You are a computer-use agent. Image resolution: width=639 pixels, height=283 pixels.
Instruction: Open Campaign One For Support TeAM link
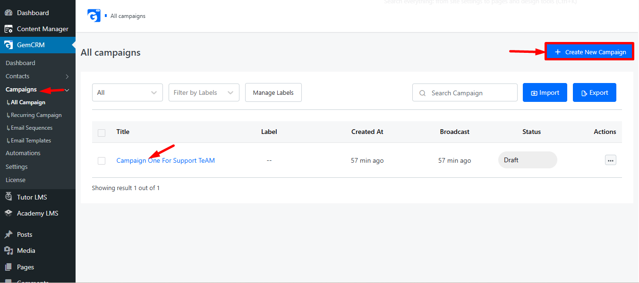pos(166,160)
